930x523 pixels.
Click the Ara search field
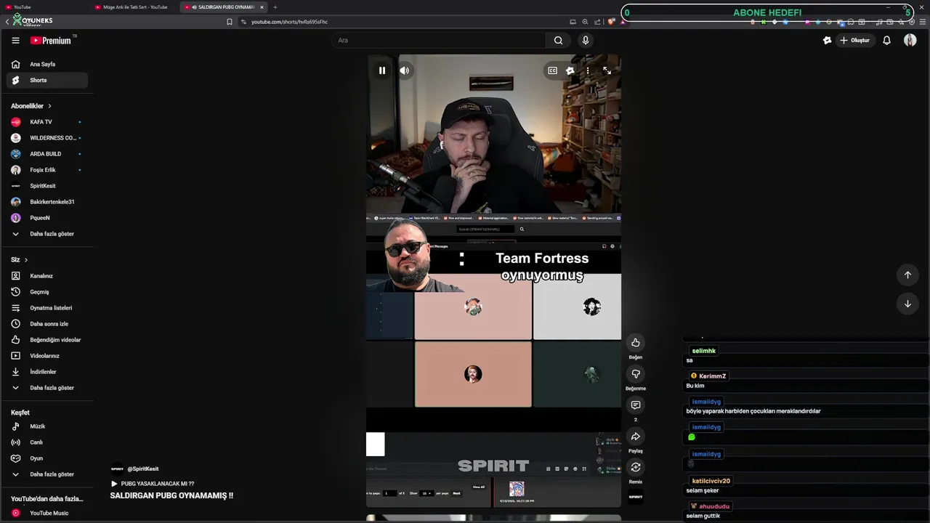point(438,41)
